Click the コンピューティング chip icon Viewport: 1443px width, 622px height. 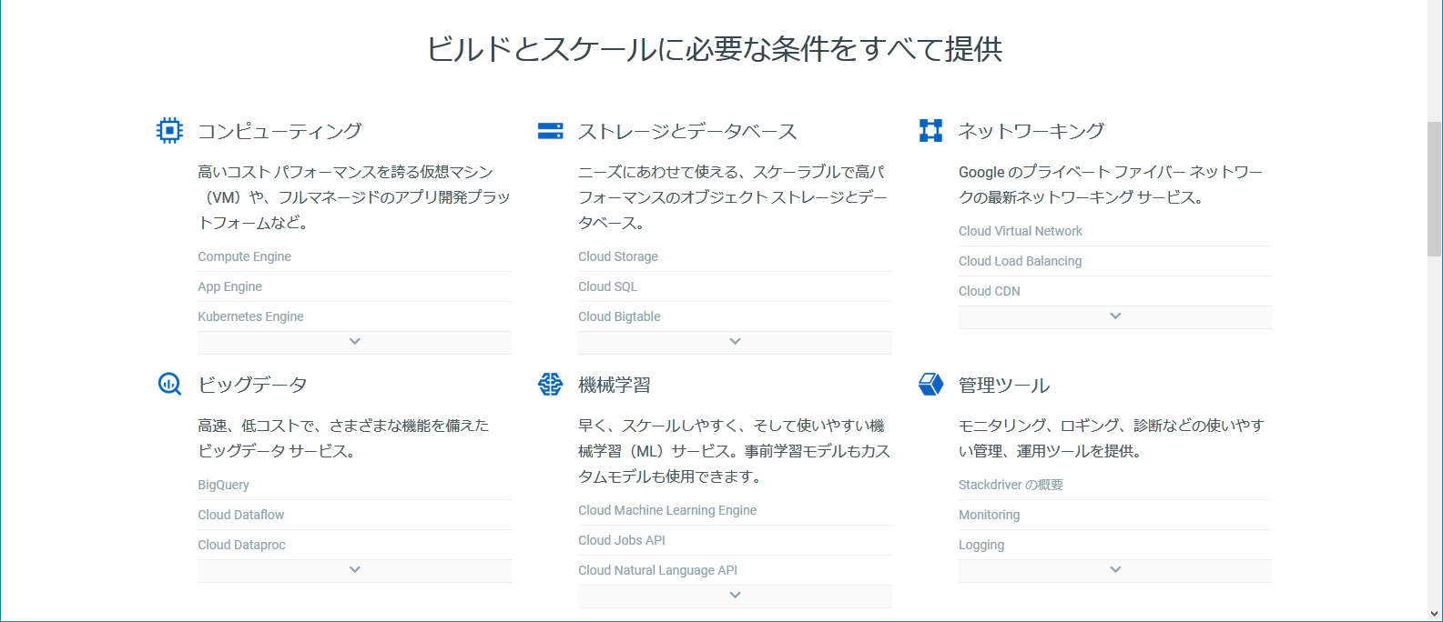pos(169,131)
